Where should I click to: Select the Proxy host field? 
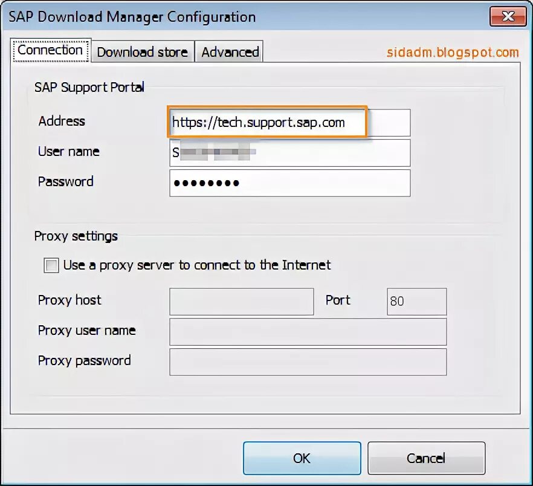241,301
